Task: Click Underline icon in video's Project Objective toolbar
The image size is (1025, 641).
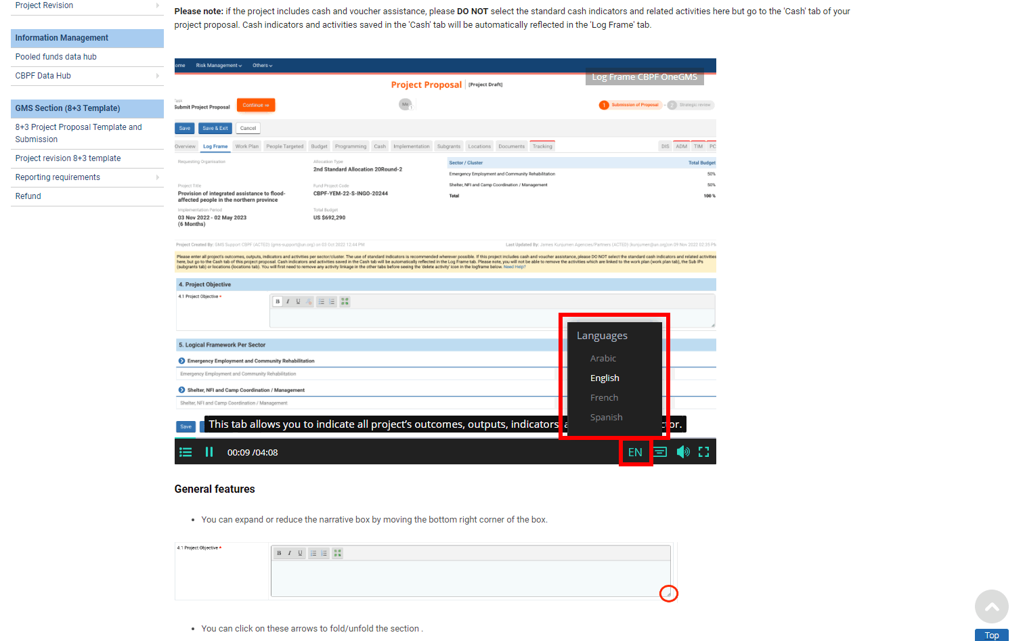Action: pyautogui.click(x=298, y=301)
